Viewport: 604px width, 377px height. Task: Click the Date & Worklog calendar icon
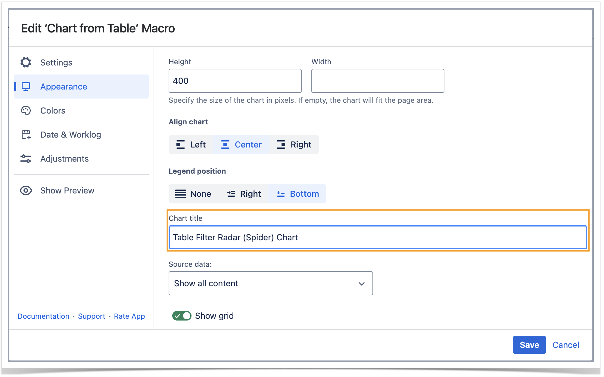pyautogui.click(x=26, y=135)
